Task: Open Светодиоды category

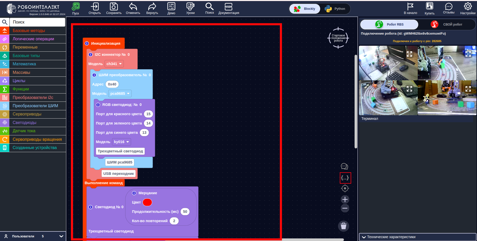Action: point(33,122)
